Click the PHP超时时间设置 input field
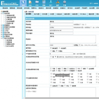Image resolution: width=99 pixels, height=99 pixels. point(62,54)
